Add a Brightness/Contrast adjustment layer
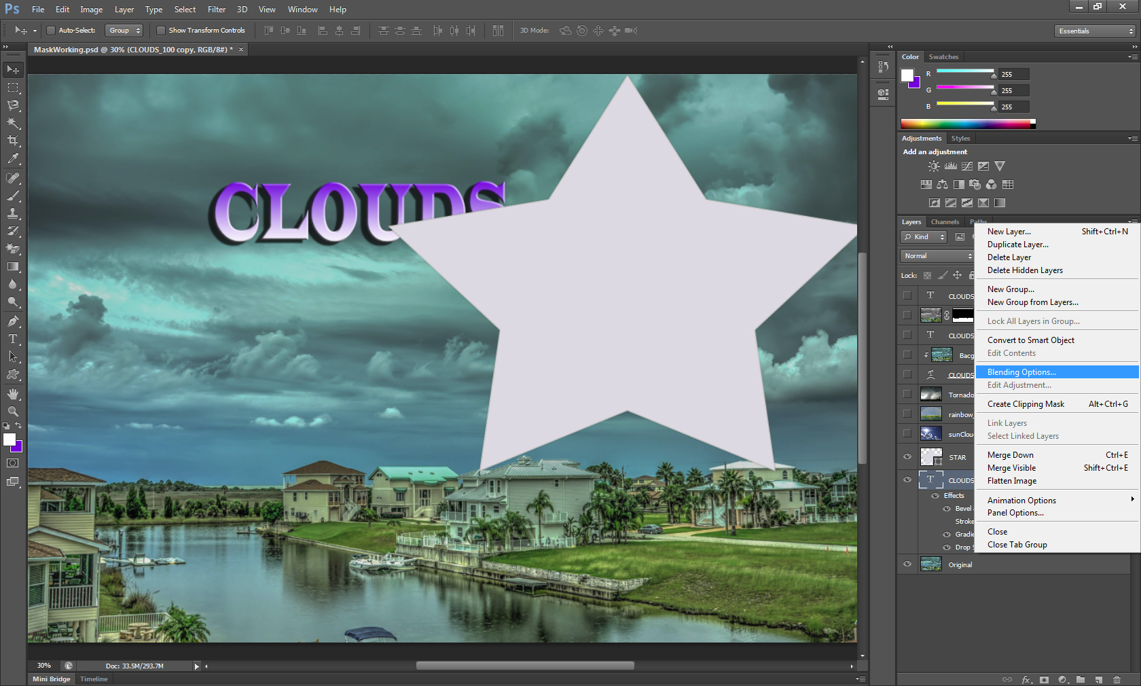This screenshot has height=686, width=1141. tap(934, 166)
